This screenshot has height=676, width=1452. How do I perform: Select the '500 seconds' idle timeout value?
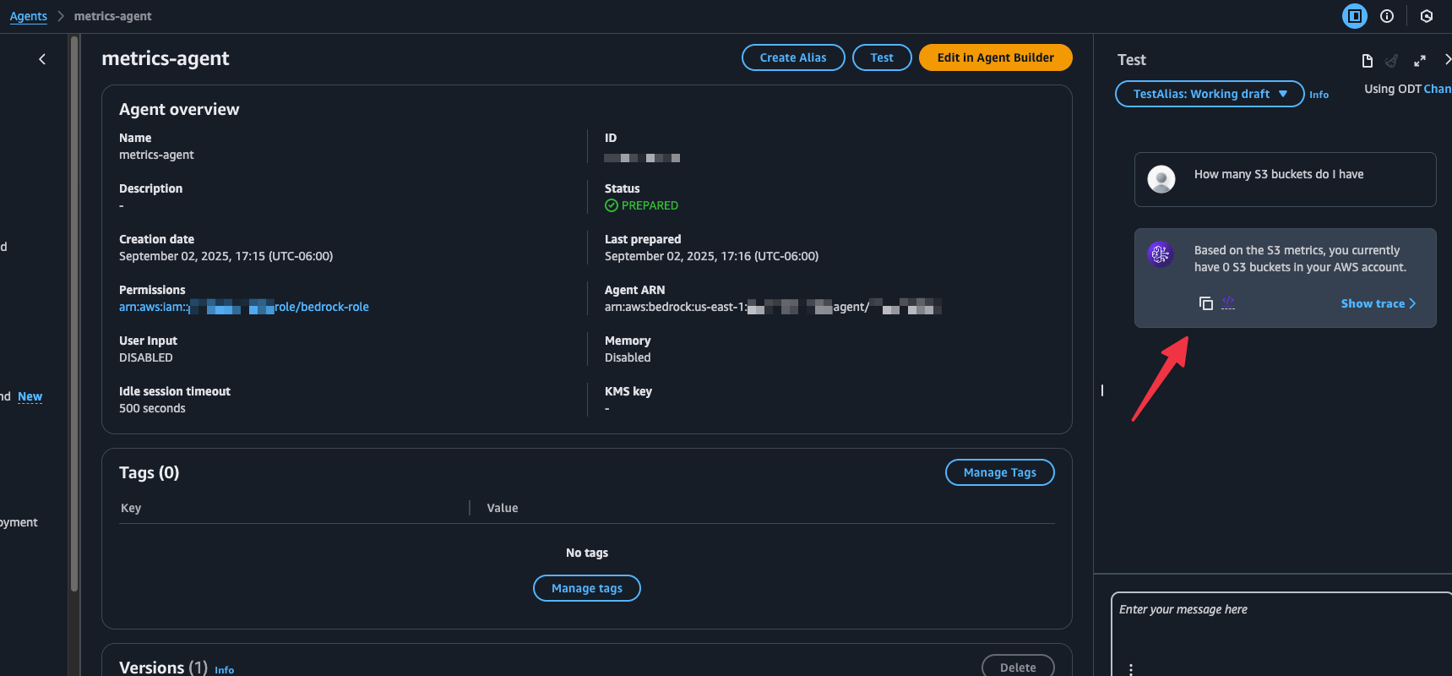(x=152, y=408)
